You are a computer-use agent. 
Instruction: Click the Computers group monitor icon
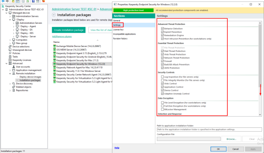click(x=14, y=40)
